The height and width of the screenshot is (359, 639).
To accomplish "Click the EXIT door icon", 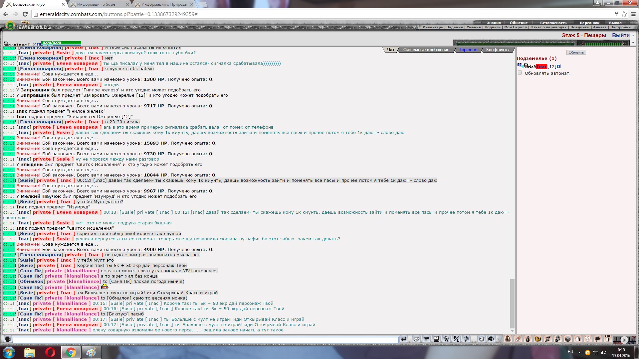I will point(608,339).
